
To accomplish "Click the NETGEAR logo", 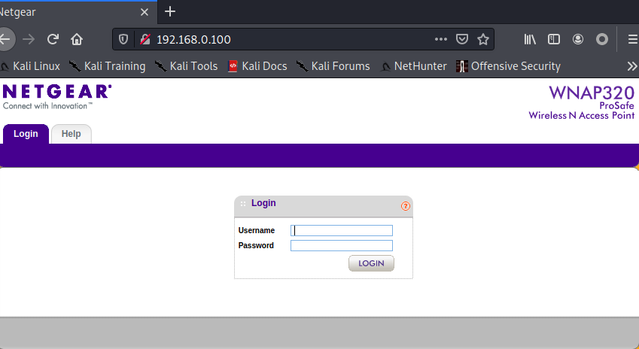I will tap(57, 97).
